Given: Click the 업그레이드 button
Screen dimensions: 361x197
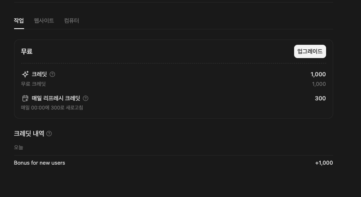Looking at the screenshot, I should click(310, 51).
